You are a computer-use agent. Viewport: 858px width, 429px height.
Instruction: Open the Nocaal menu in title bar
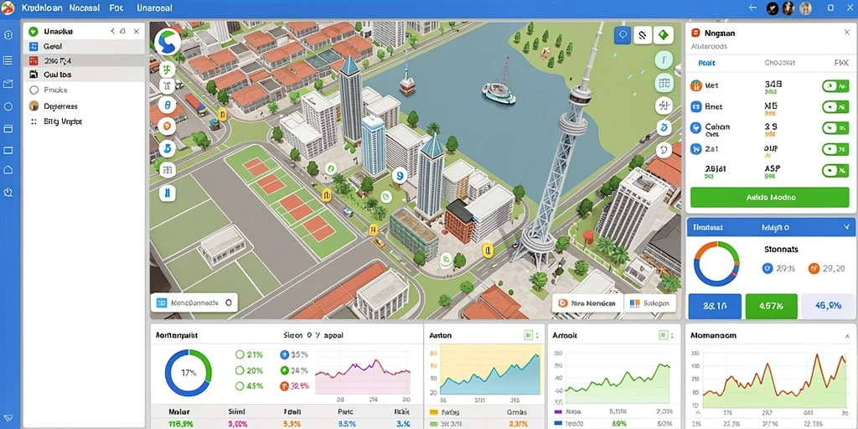point(85,8)
